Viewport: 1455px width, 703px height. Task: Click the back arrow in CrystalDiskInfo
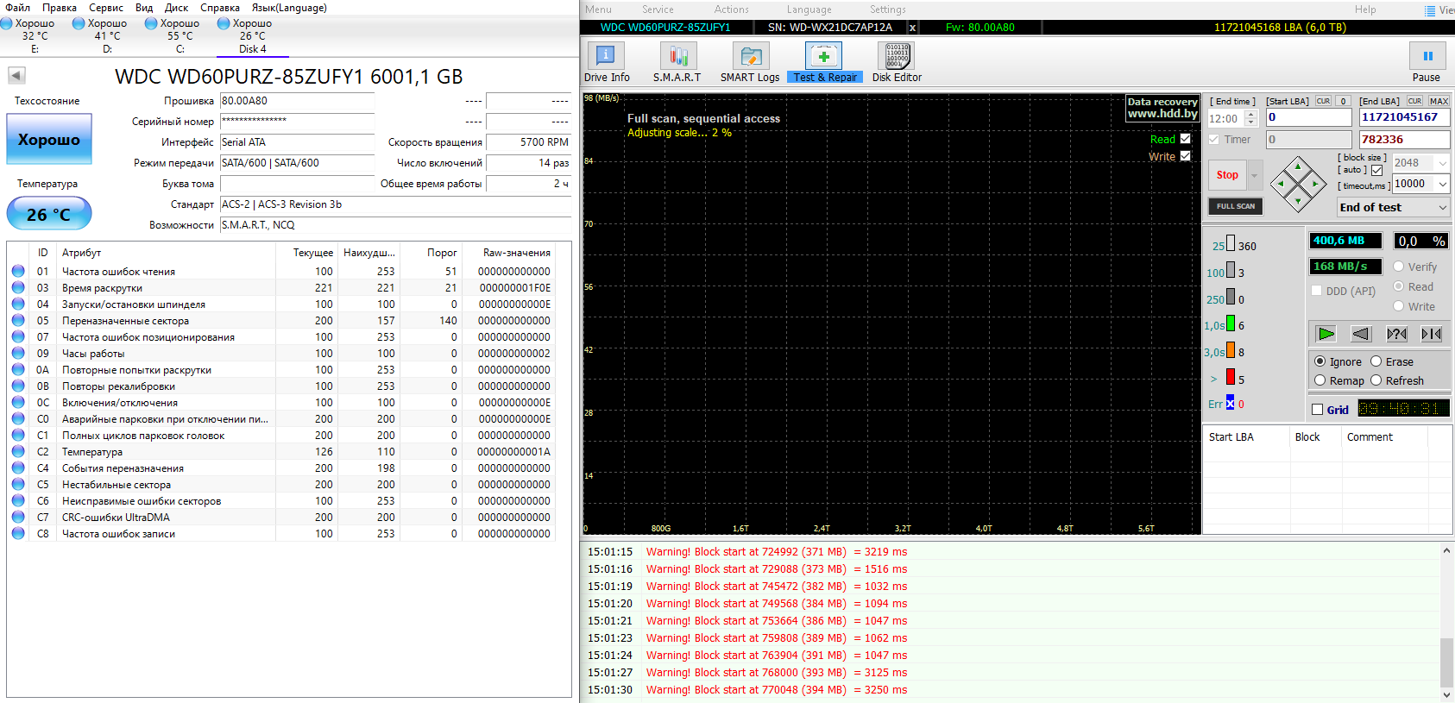point(16,75)
